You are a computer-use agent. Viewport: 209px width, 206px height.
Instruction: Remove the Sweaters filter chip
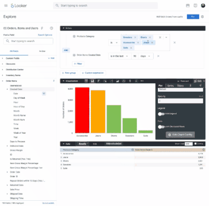(135, 37)
